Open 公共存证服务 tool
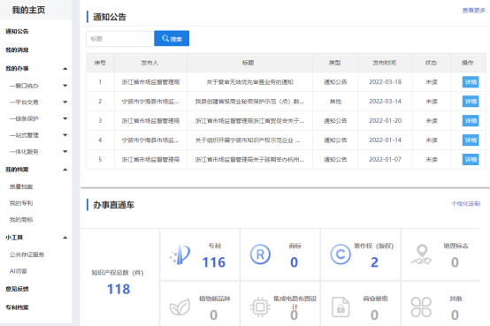Viewport: 490px width, 326px height. click(x=27, y=254)
